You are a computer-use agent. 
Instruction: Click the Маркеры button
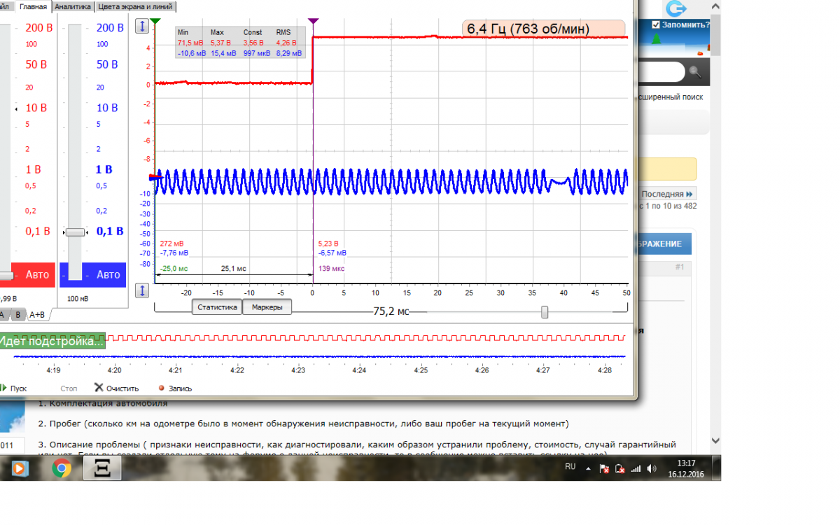267,307
